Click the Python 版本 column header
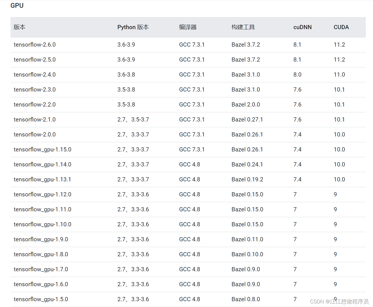Screen dimensions: 373x307 coord(133,27)
